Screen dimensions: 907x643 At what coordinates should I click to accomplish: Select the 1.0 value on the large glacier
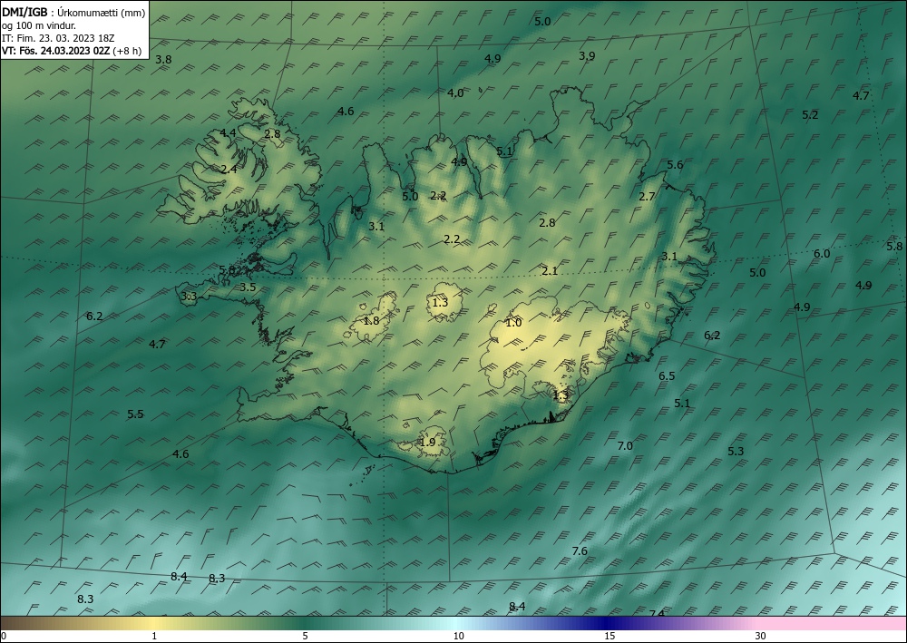point(513,323)
